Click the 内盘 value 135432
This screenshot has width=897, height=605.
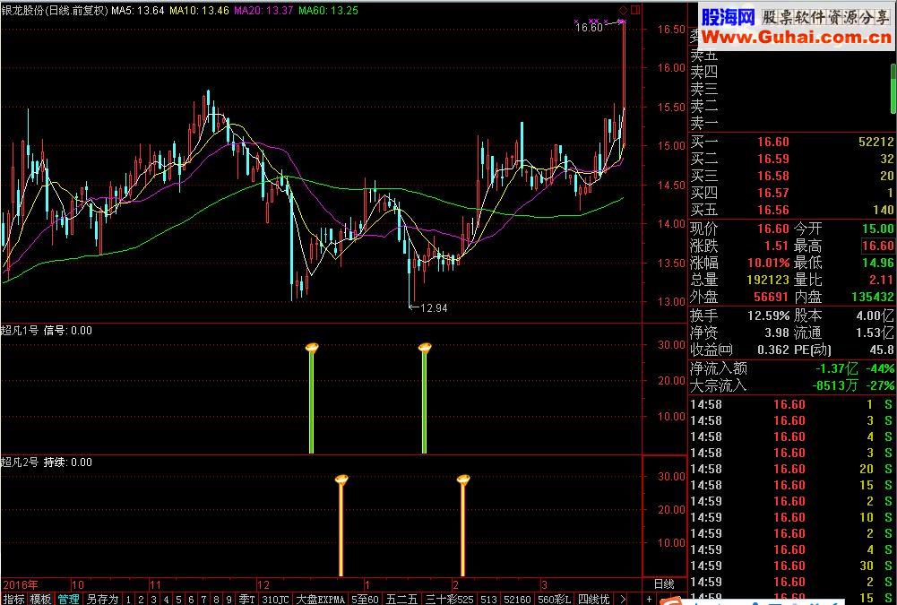click(x=872, y=297)
